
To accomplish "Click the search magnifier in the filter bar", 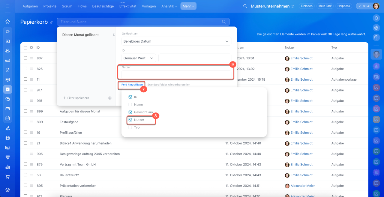I will click(224, 22).
